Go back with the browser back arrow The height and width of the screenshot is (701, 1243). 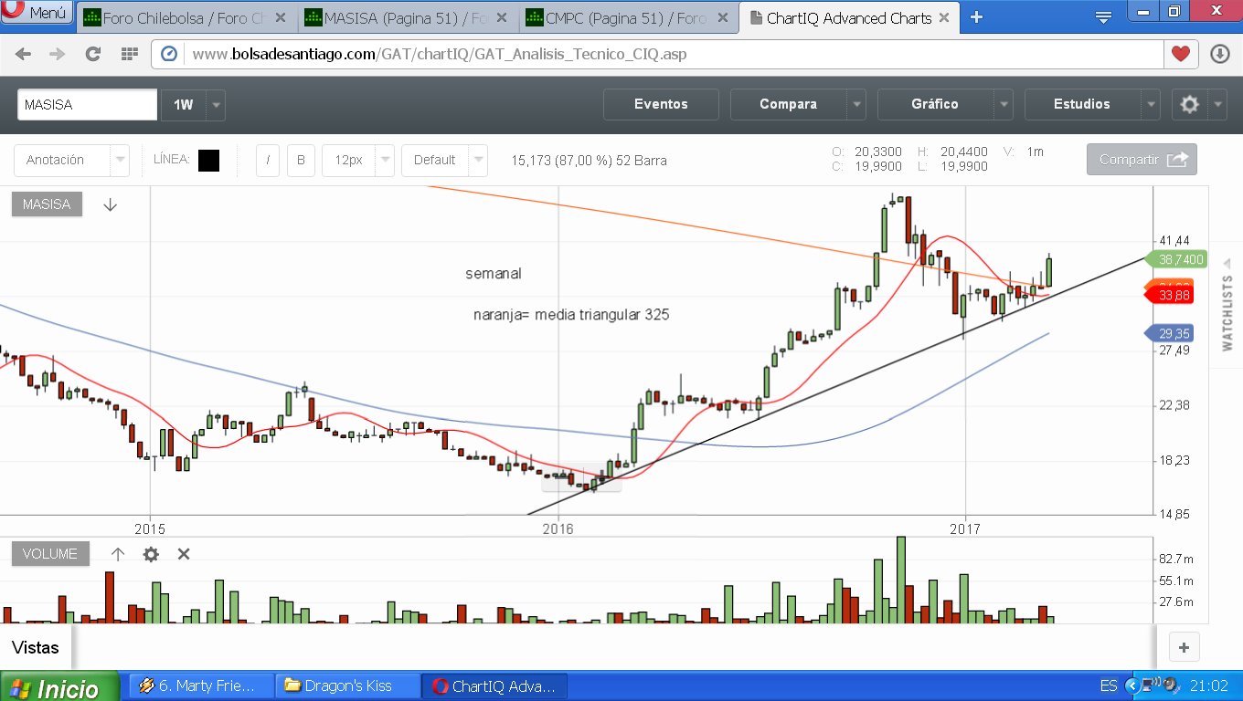coord(24,54)
